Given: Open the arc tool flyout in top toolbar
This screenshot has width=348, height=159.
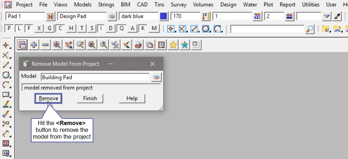Looking at the screenshot, I should (217, 29).
